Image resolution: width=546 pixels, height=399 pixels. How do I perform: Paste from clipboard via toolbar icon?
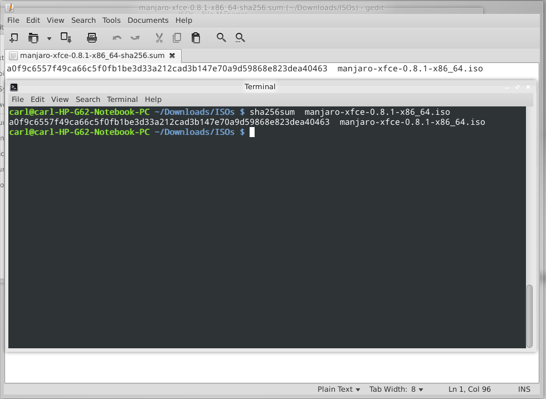click(x=196, y=38)
